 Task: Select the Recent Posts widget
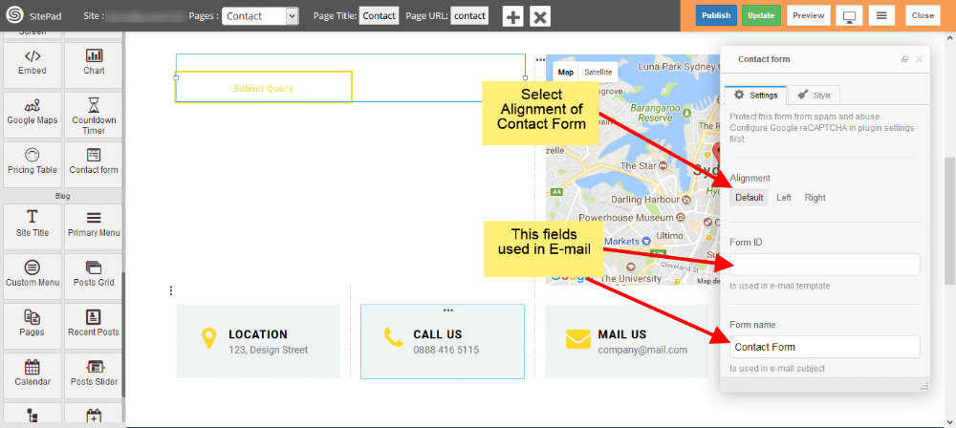(x=94, y=326)
